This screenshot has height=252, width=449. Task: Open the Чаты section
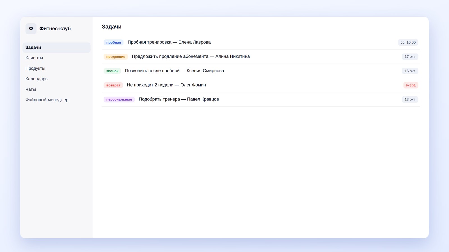56,89
